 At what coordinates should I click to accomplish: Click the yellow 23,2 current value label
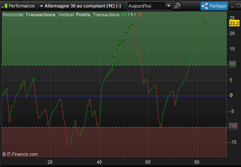(x=234, y=23)
